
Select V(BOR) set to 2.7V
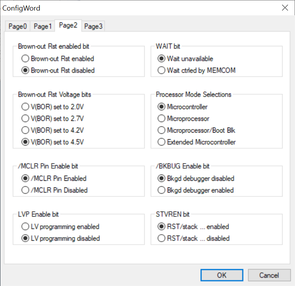coord(52,119)
